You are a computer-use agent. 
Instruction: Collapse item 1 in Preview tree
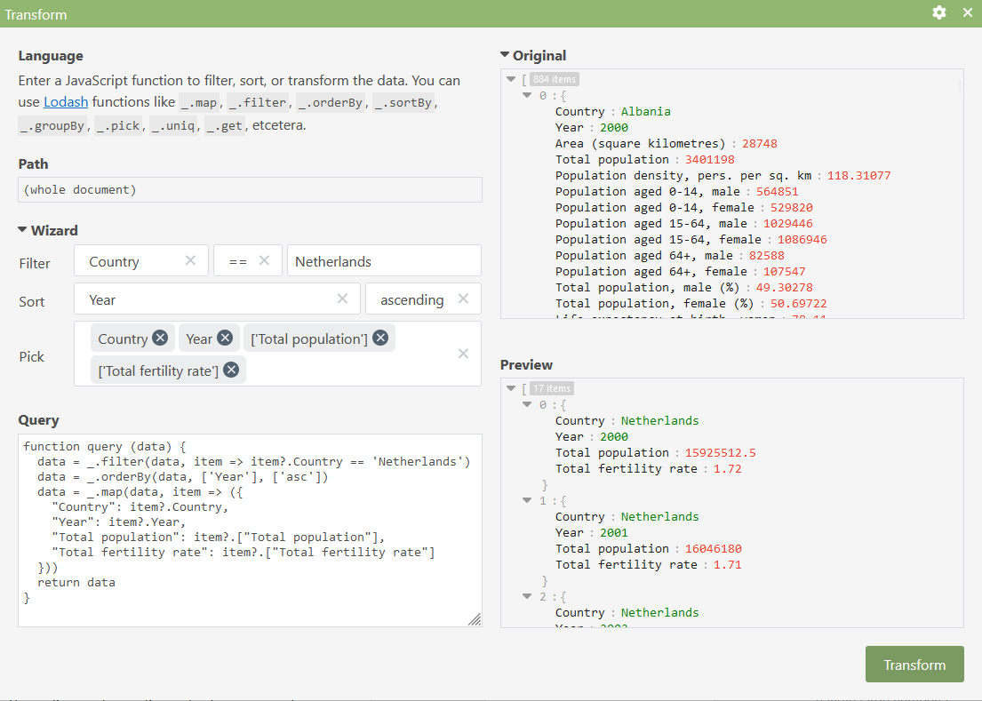click(x=527, y=500)
